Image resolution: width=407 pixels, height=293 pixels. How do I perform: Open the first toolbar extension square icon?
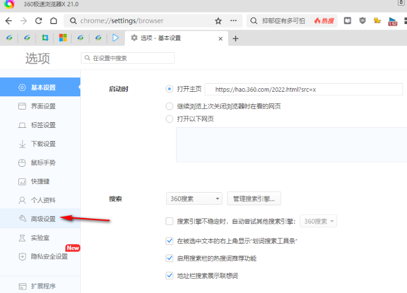pos(347,21)
